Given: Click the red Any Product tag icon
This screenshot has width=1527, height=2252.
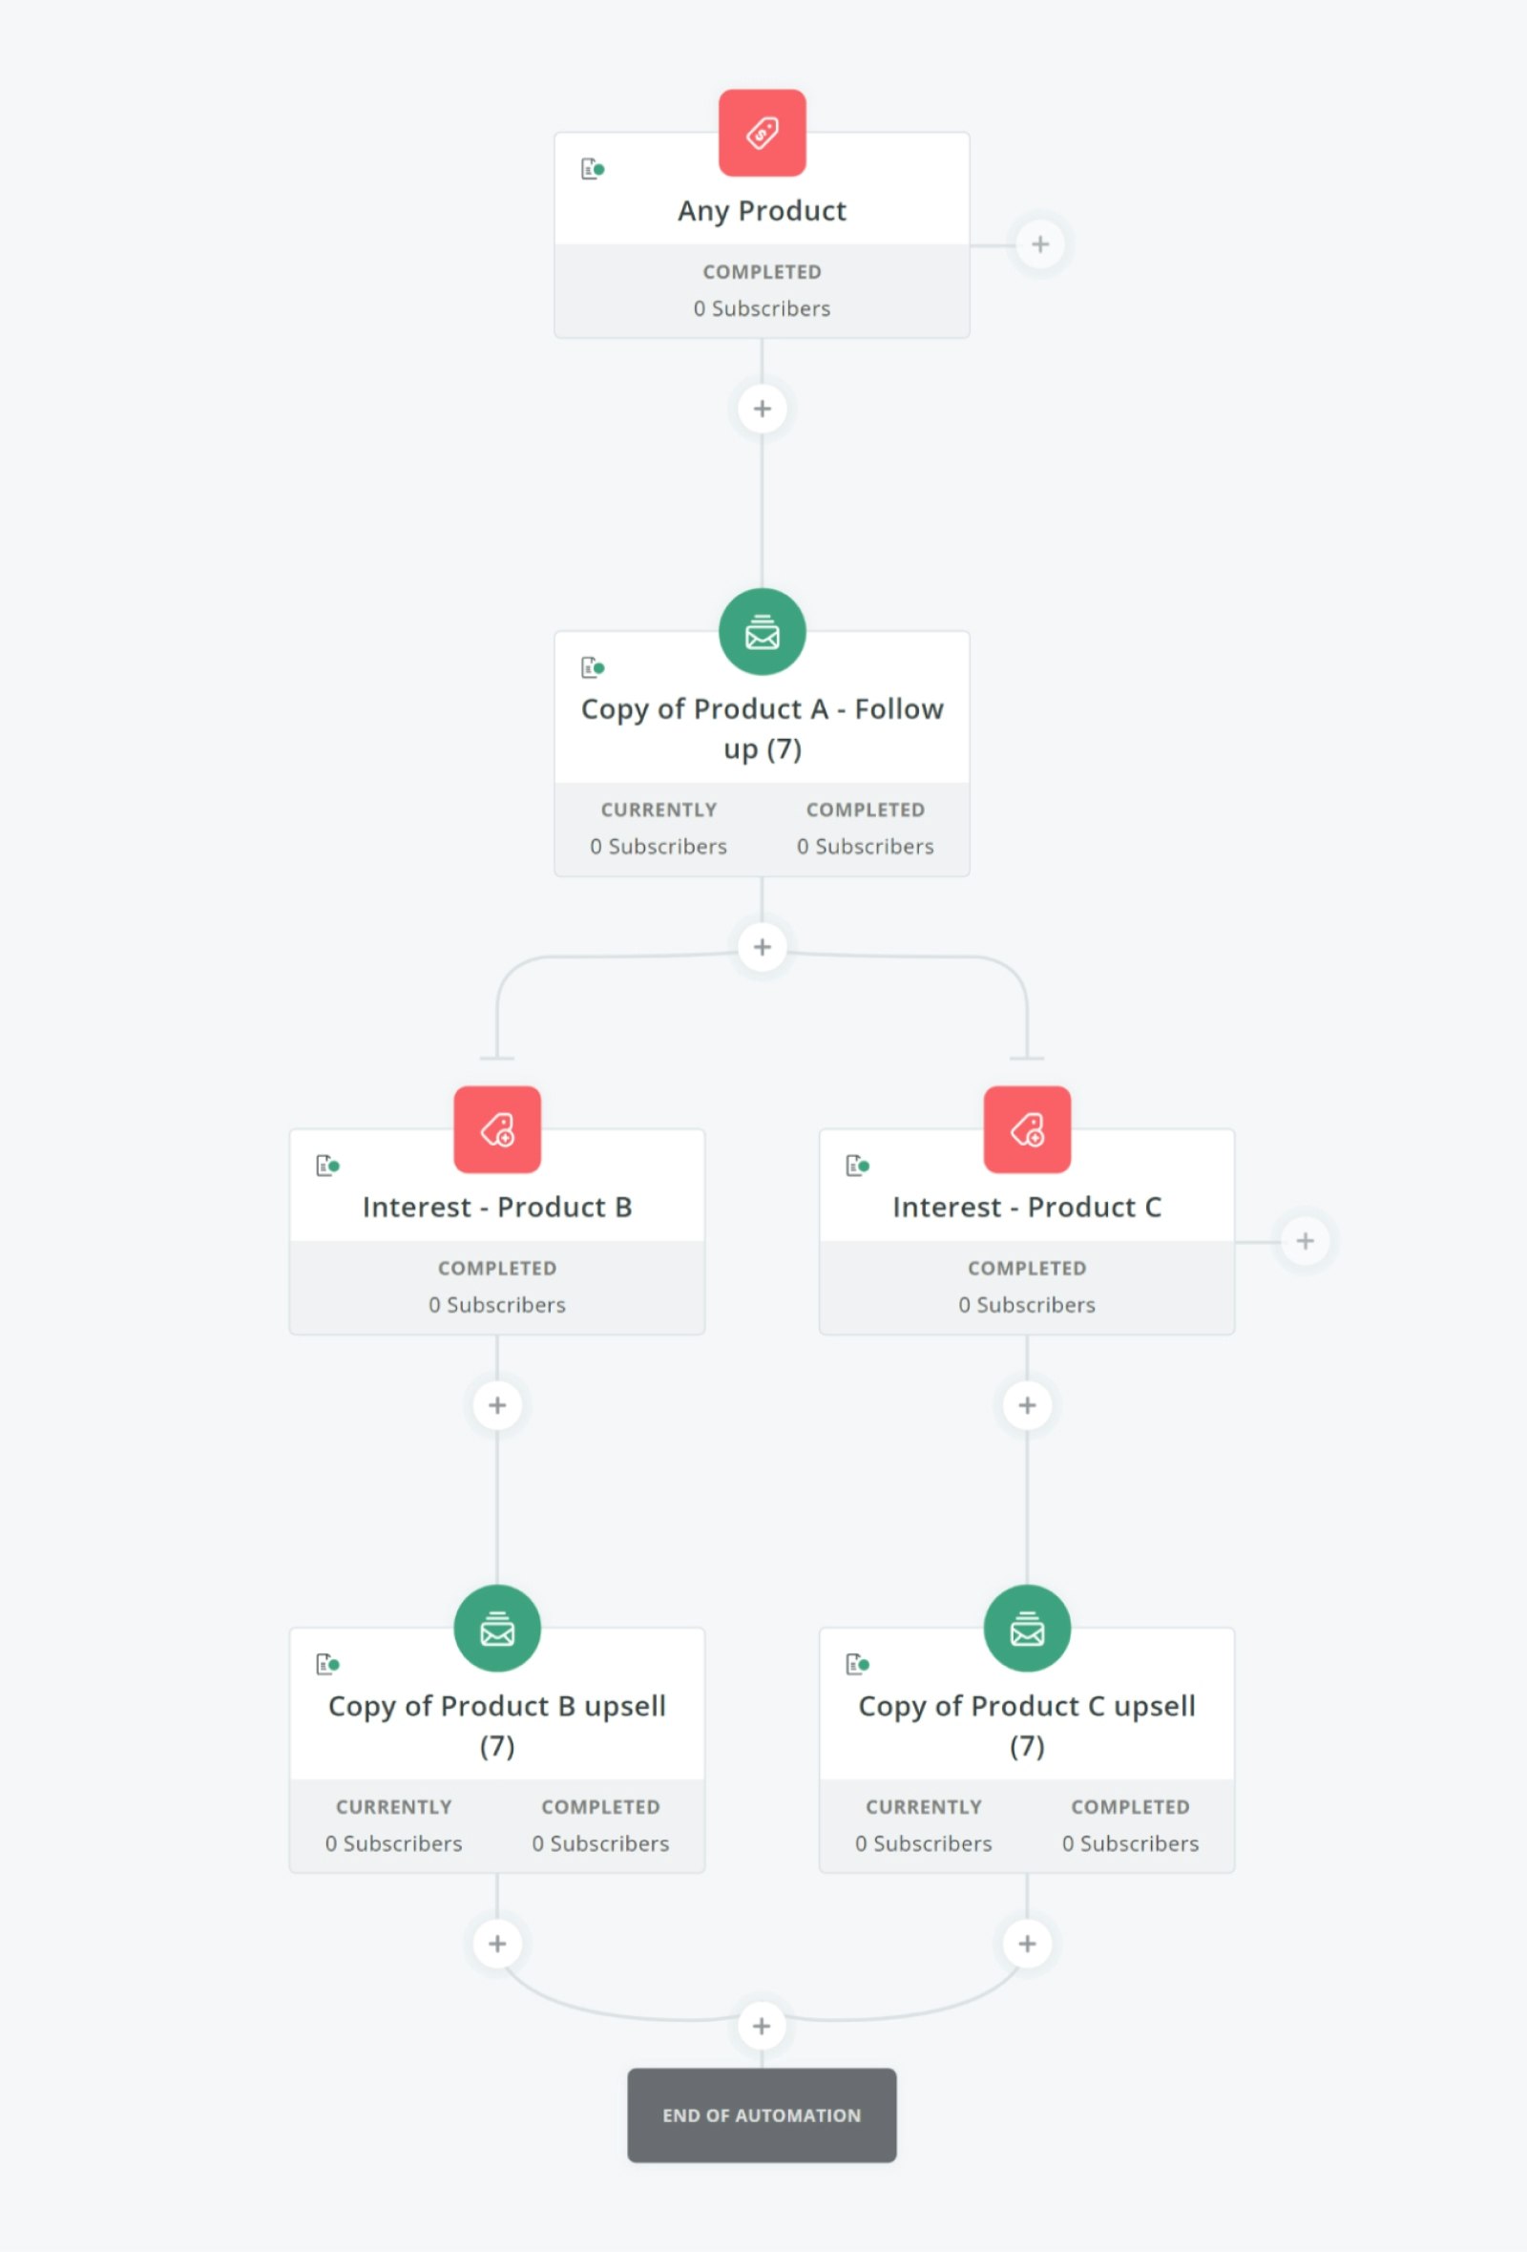Looking at the screenshot, I should pos(762,133).
